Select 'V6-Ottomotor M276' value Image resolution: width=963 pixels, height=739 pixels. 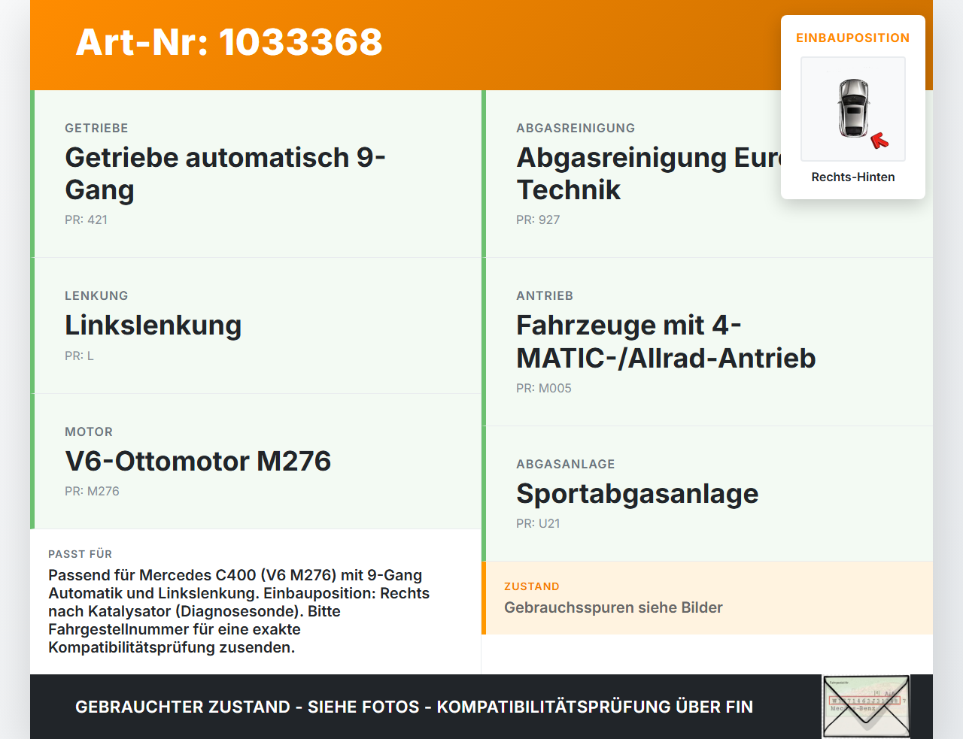coord(198,461)
